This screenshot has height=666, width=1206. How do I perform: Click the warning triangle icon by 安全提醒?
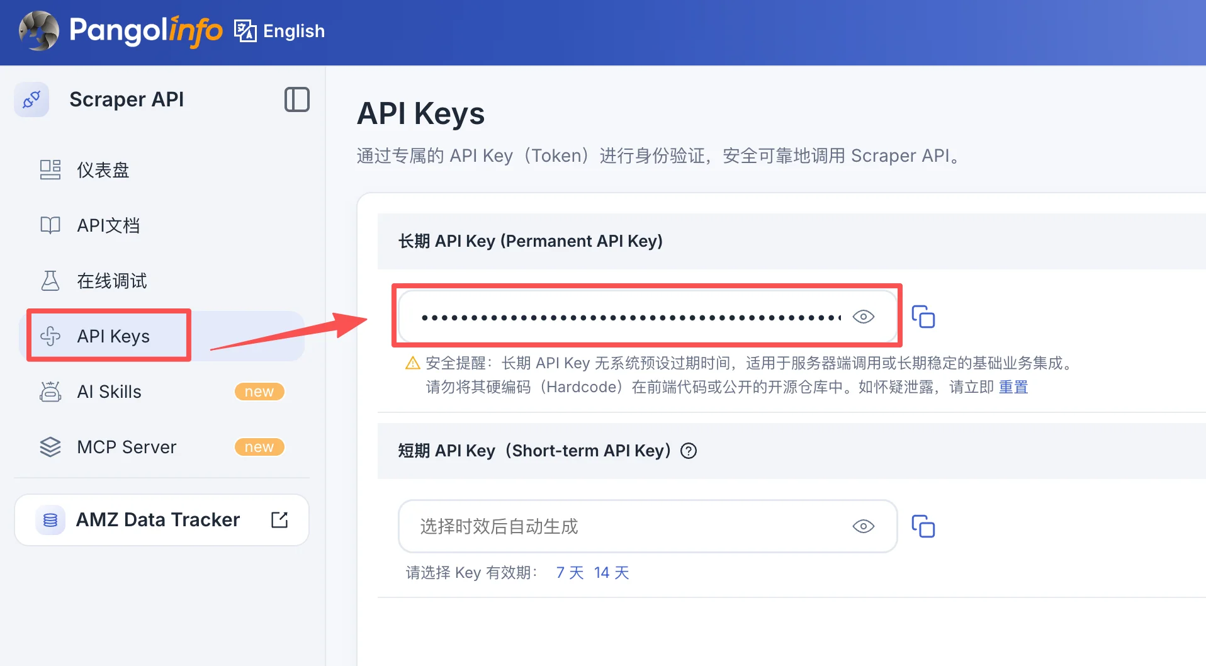pyautogui.click(x=413, y=363)
